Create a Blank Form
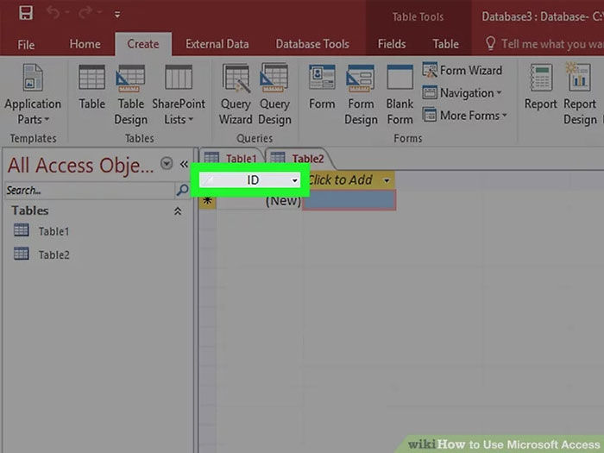This screenshot has height=453, width=604. tap(400, 95)
